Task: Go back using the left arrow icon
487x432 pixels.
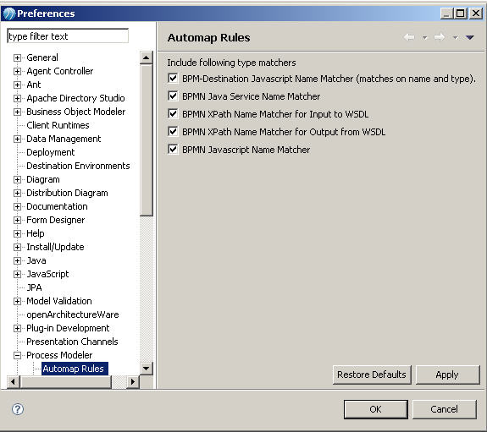Action: coord(409,37)
